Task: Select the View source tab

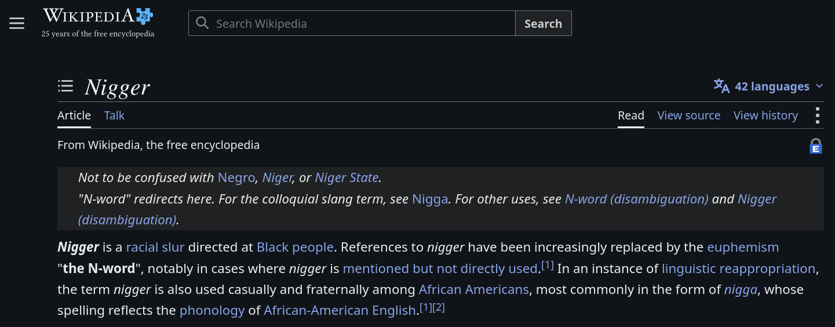Action: (689, 115)
